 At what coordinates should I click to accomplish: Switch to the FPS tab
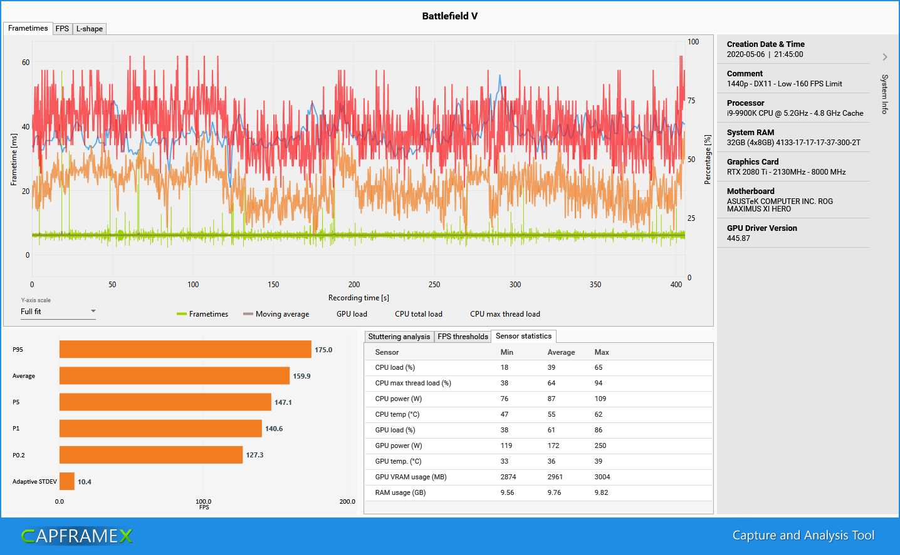pos(62,29)
